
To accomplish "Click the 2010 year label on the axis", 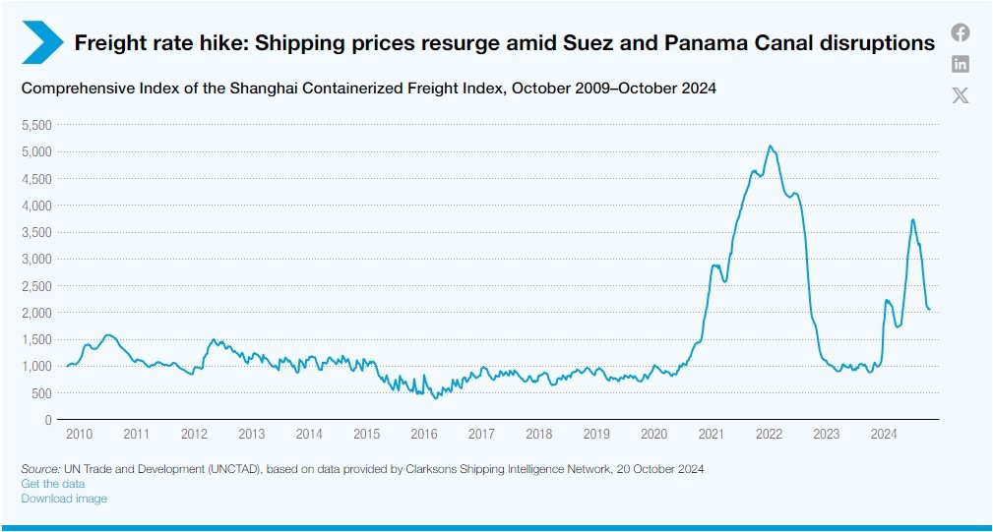I will [78, 434].
